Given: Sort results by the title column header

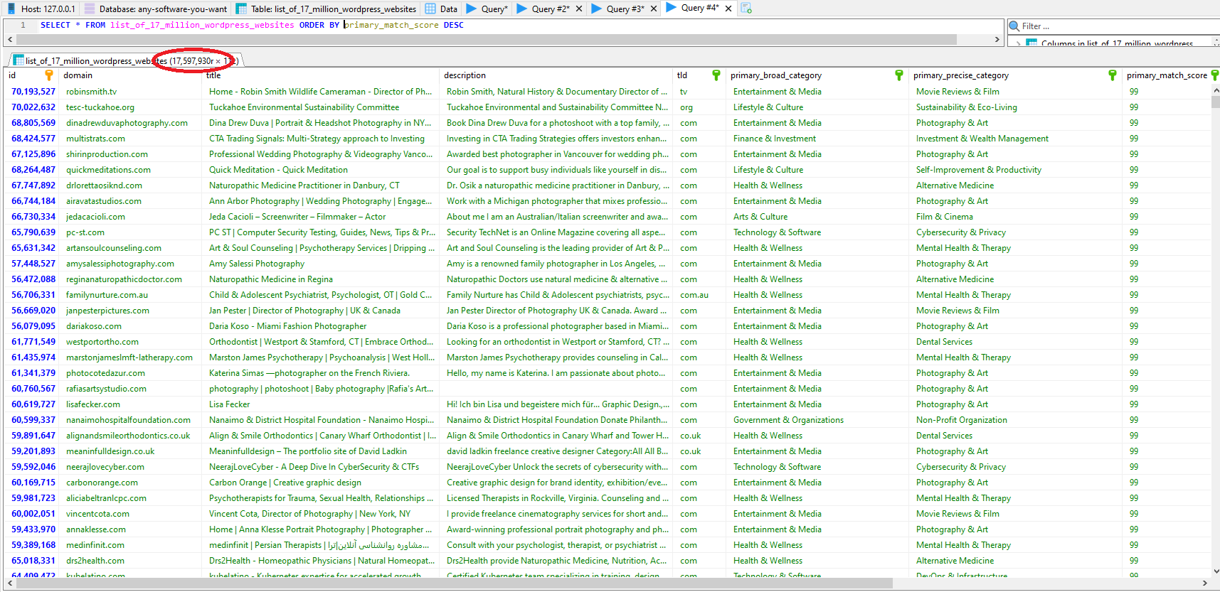Looking at the screenshot, I should point(213,75).
